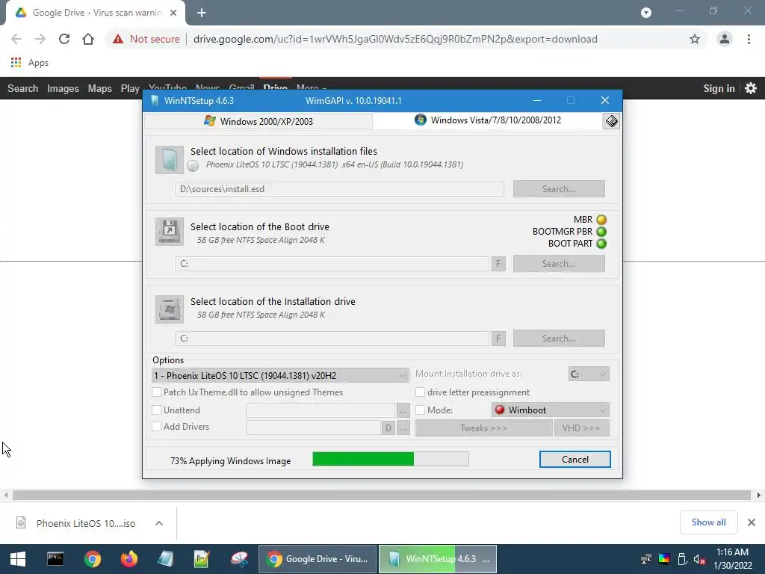This screenshot has width=765, height=574.
Task: Toggle Patch UxTheme.dll checkbox
Action: tap(157, 392)
